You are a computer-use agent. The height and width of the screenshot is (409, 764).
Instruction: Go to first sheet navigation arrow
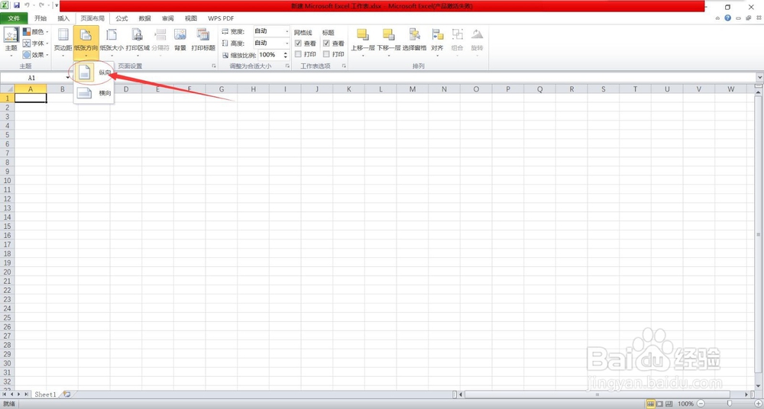click(x=5, y=394)
